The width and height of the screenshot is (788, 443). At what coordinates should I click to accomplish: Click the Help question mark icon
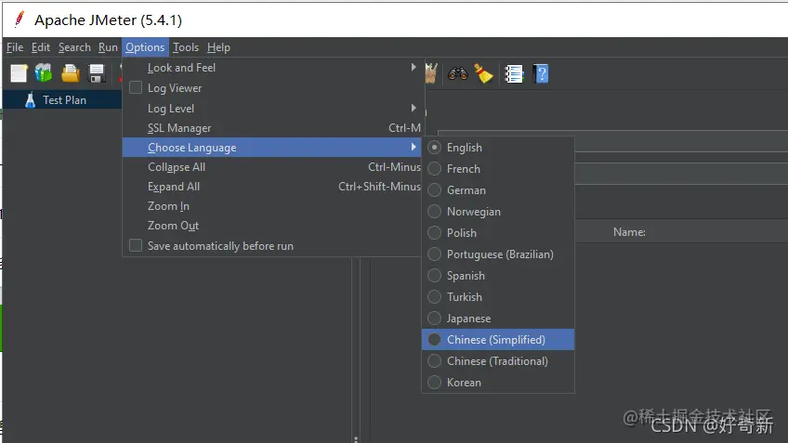(541, 74)
